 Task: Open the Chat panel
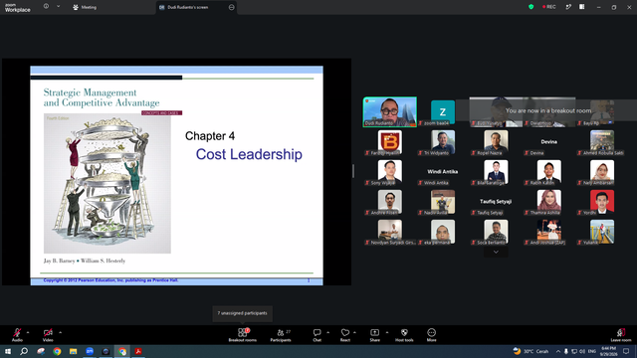[317, 335]
